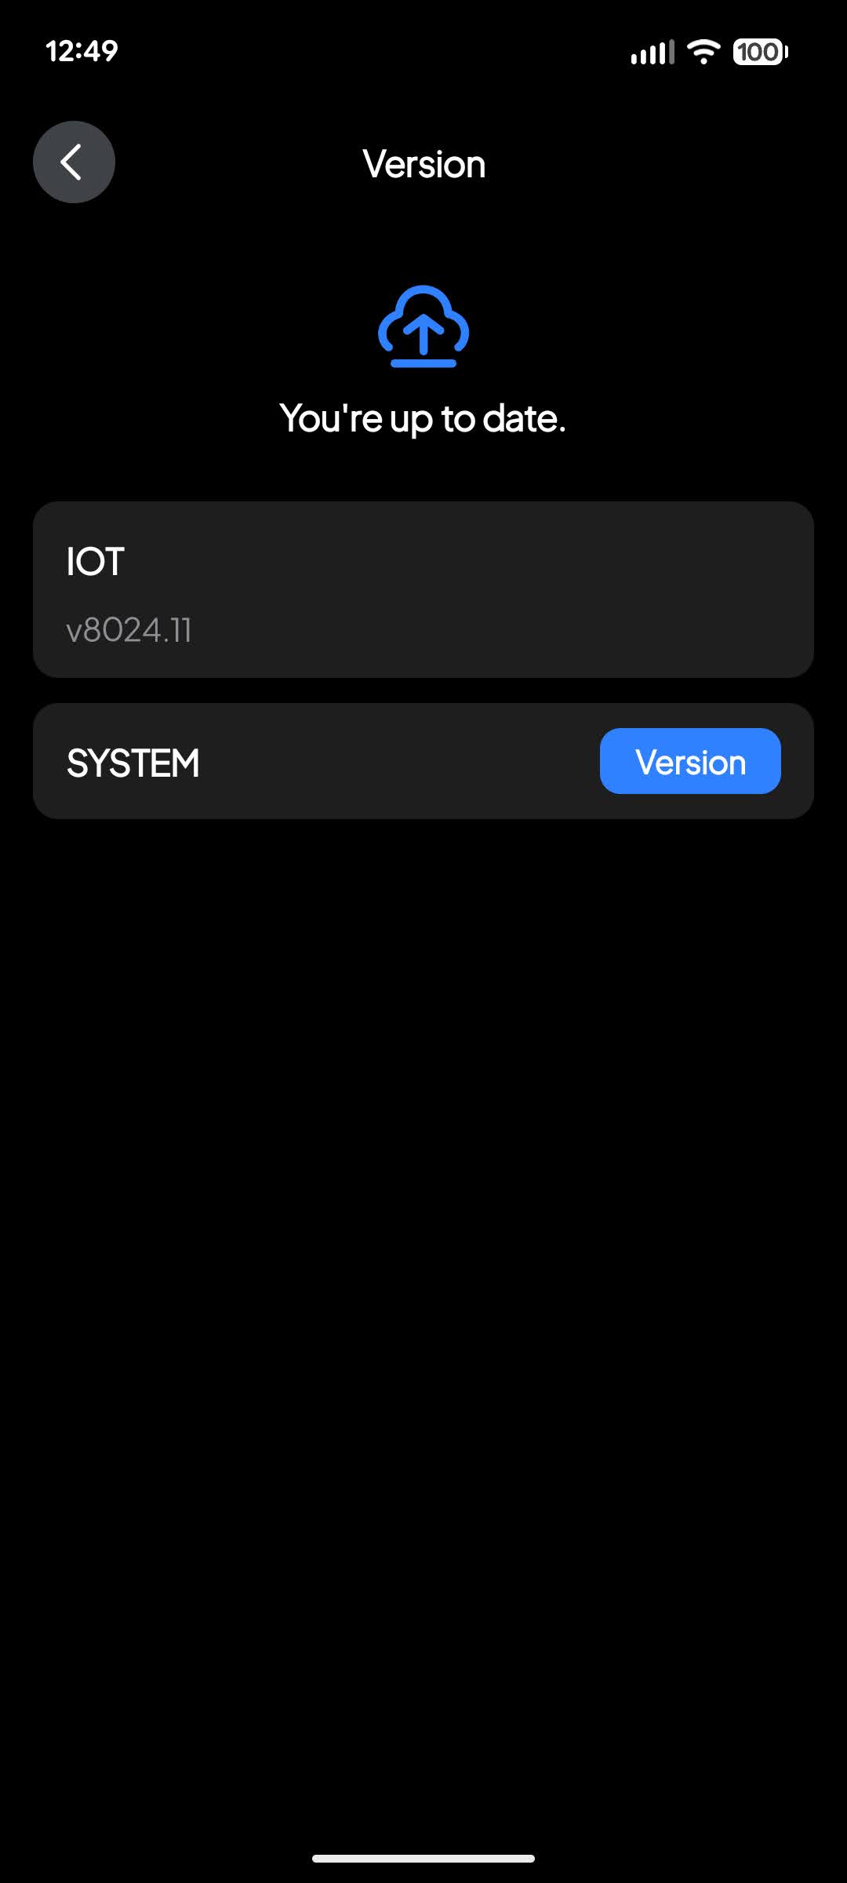847x1883 pixels.
Task: Tap the chevron inside the back button
Action: coord(71,162)
